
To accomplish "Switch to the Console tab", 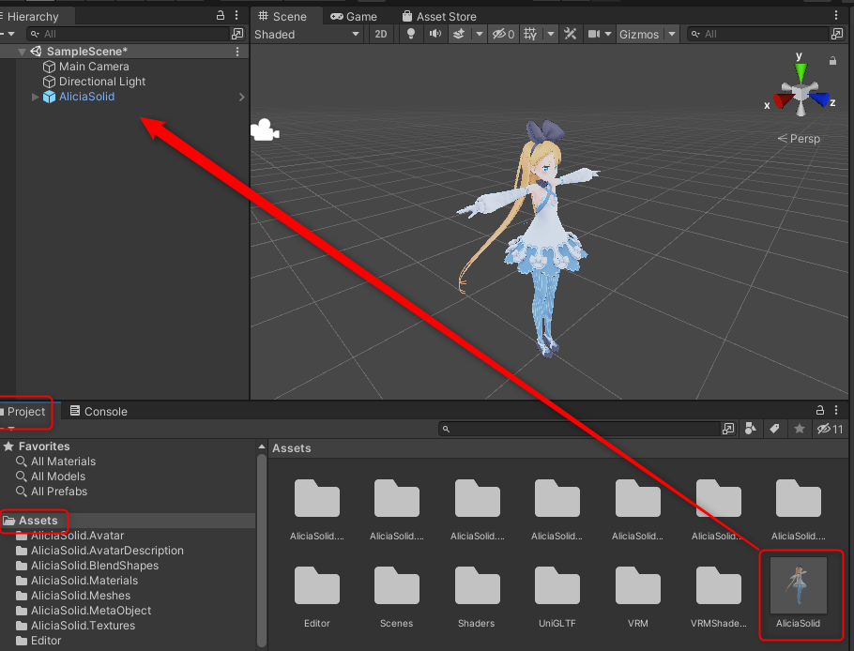I will tap(98, 412).
